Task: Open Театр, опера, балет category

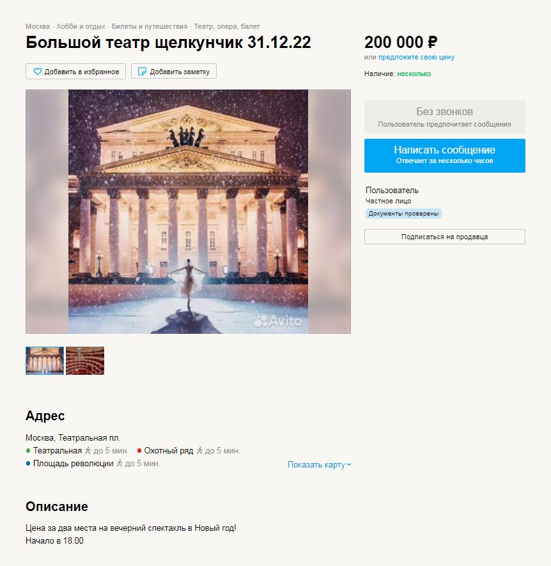Action: (227, 26)
